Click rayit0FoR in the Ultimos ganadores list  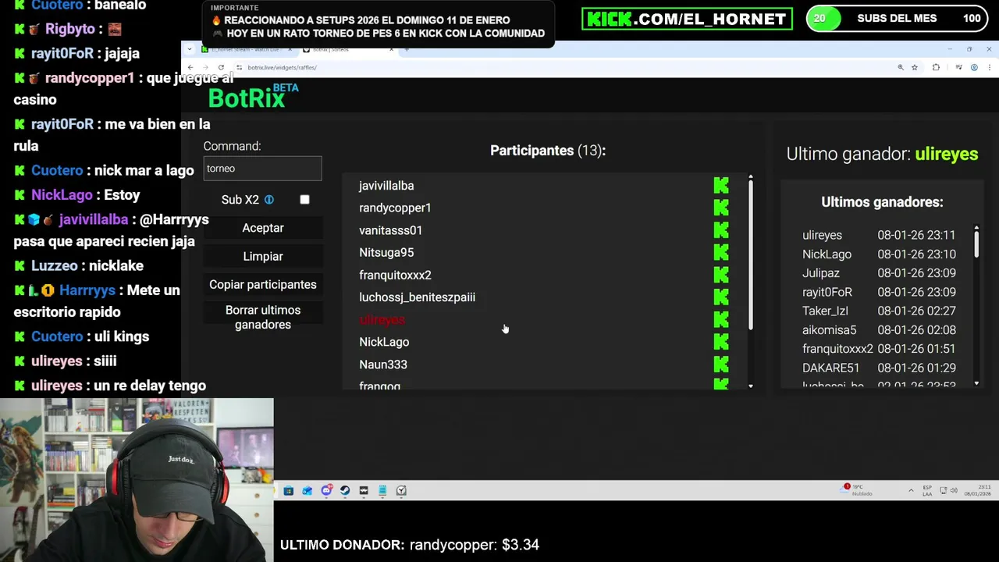click(827, 292)
